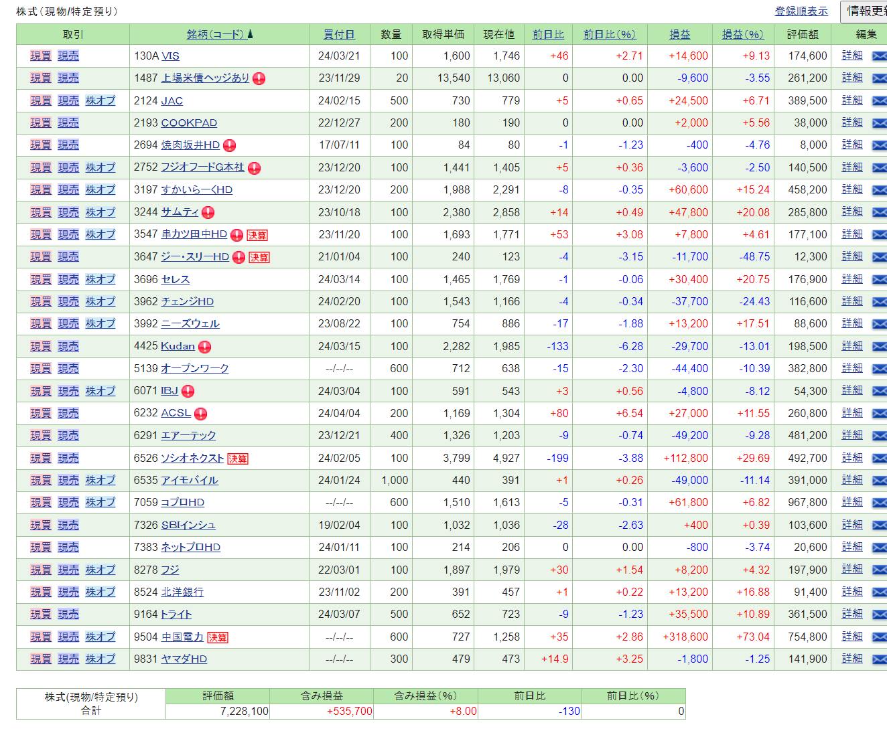Sort by 前日比 column header
Screen dimensions: 887x735
tap(548, 34)
